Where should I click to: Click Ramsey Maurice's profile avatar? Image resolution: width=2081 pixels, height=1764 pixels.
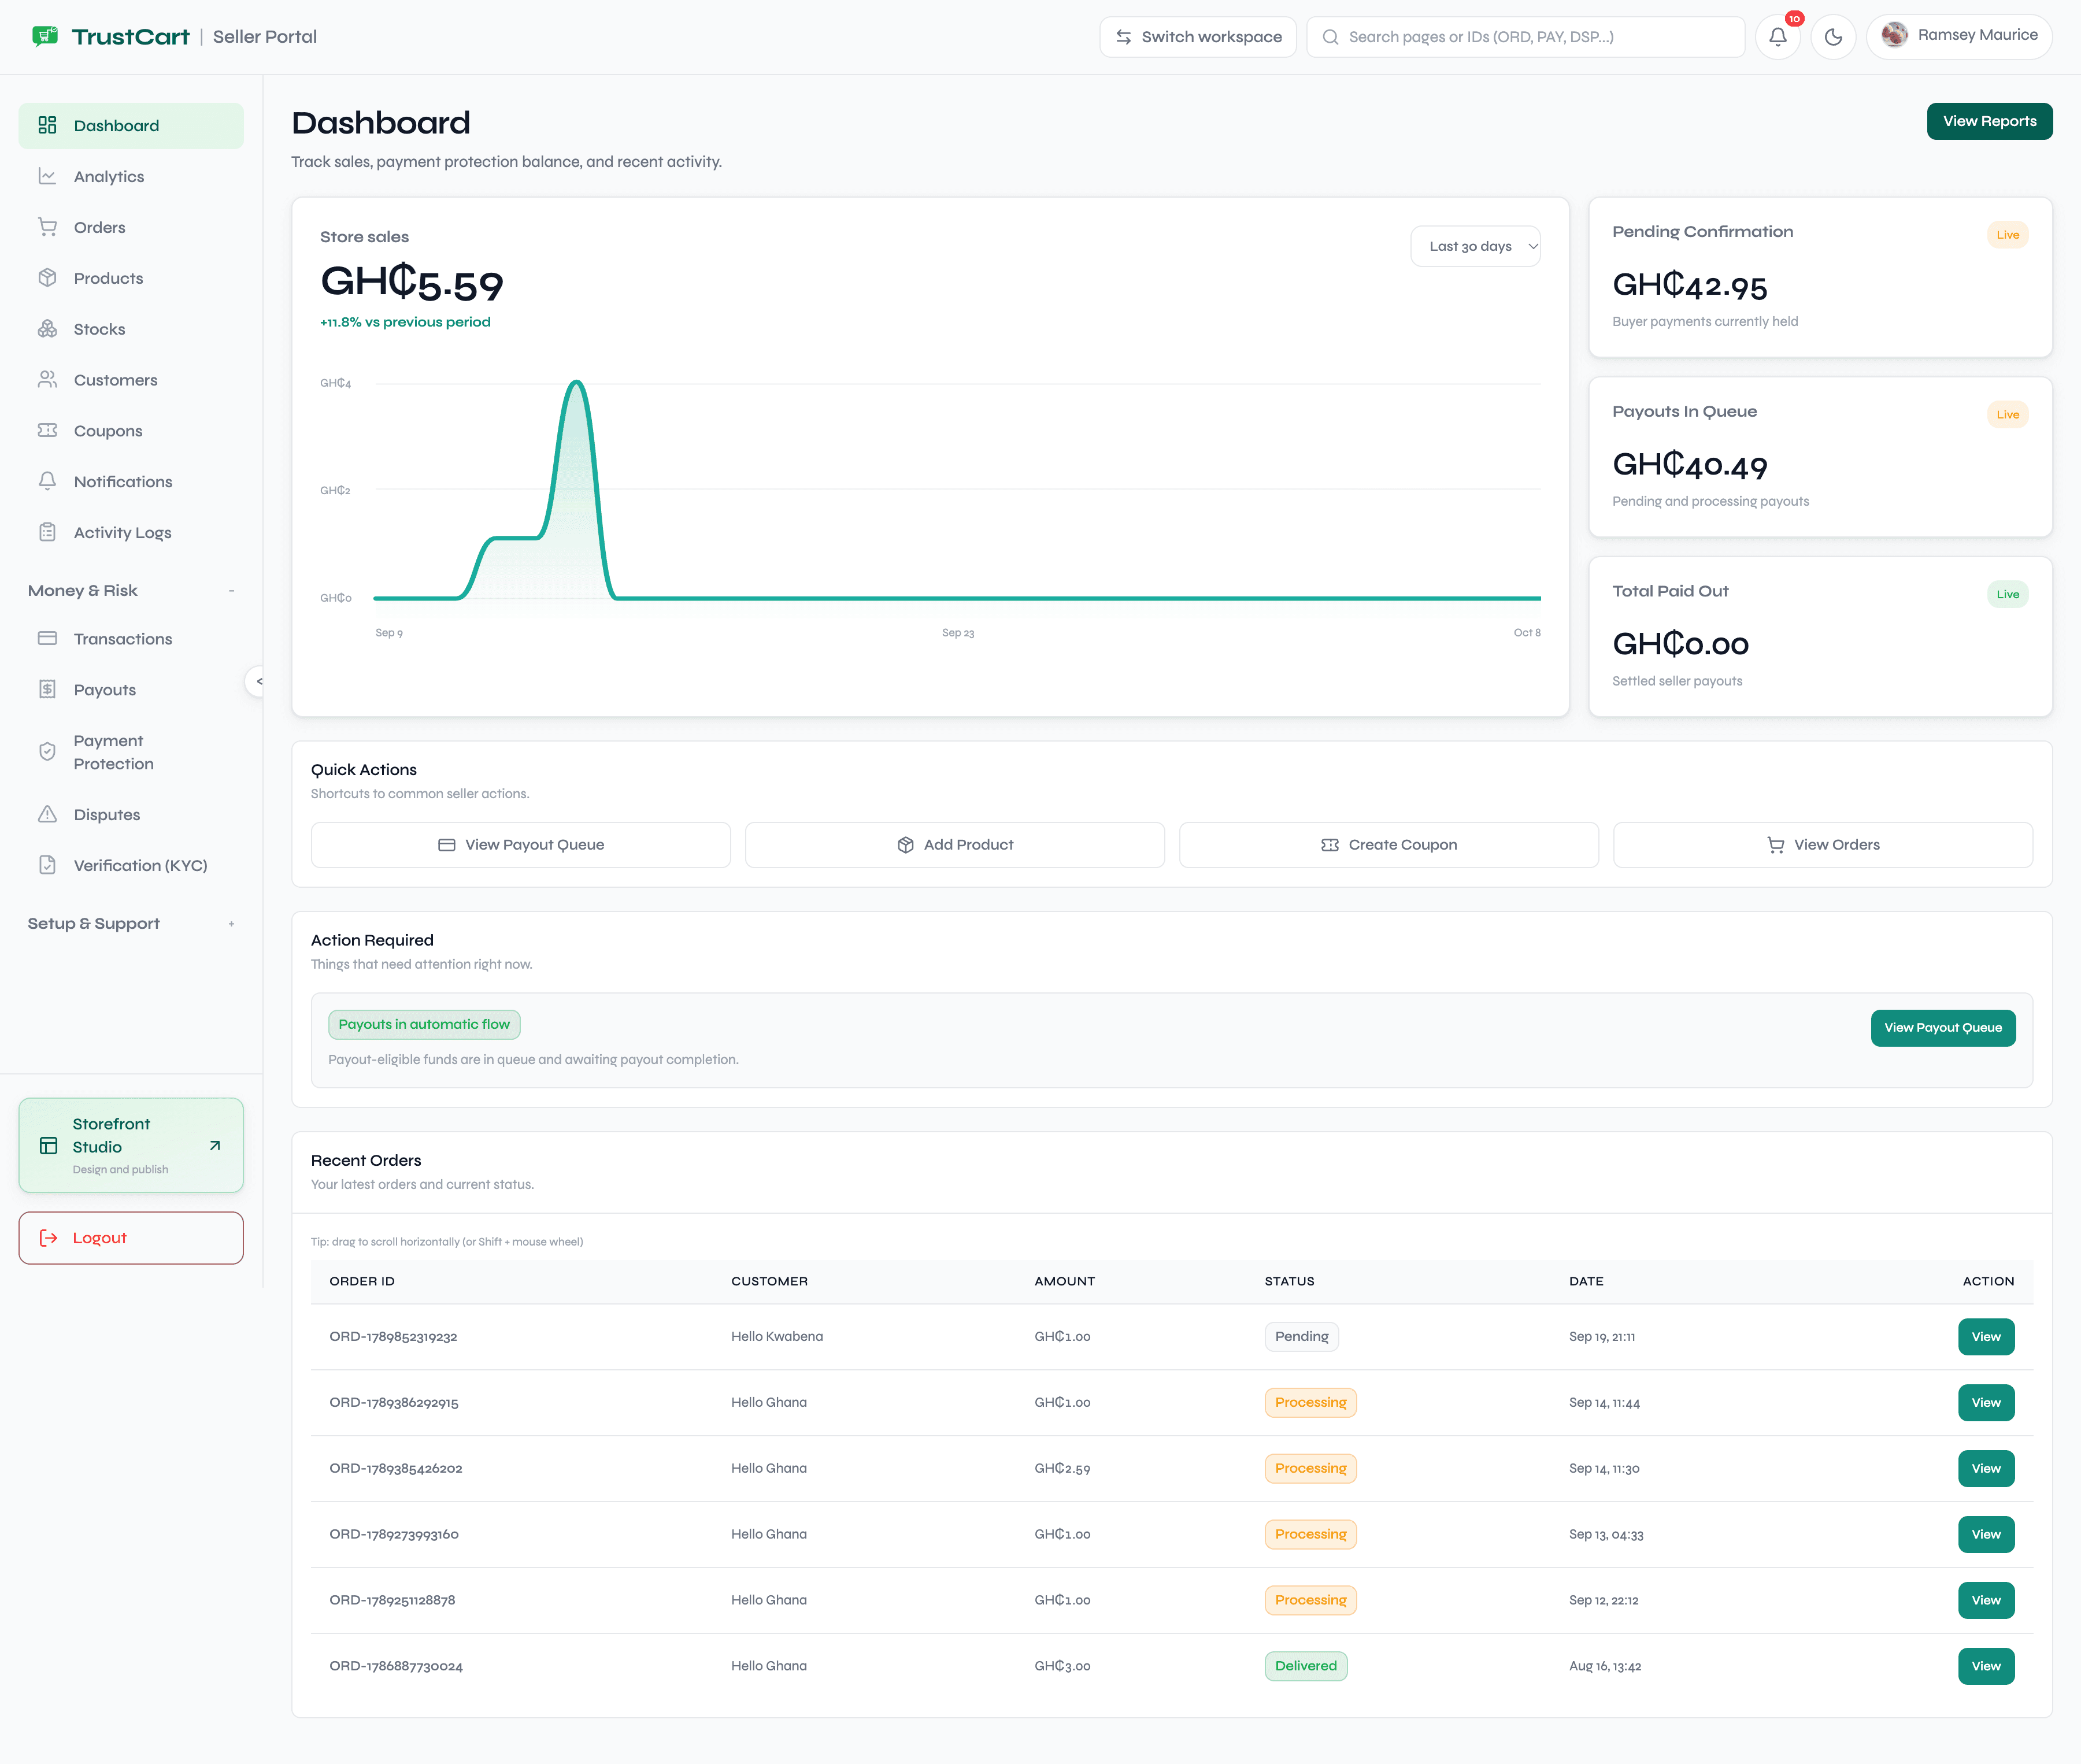tap(1894, 35)
